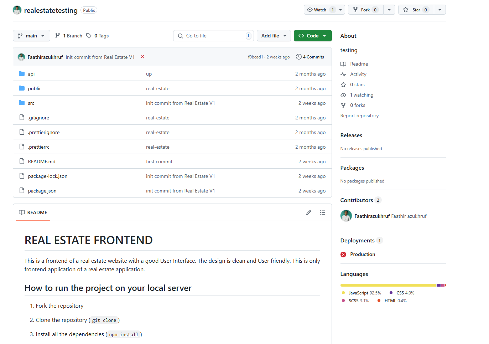Viewport: 489px width, 344px height.
Task: Click the README.md file icon
Action: tap(22, 161)
